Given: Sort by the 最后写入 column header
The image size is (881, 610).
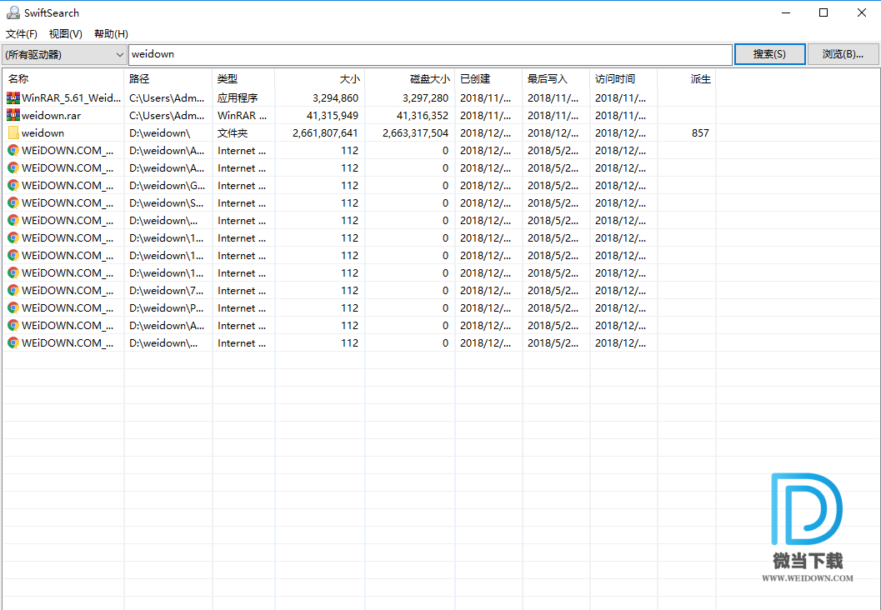Looking at the screenshot, I should 556,79.
